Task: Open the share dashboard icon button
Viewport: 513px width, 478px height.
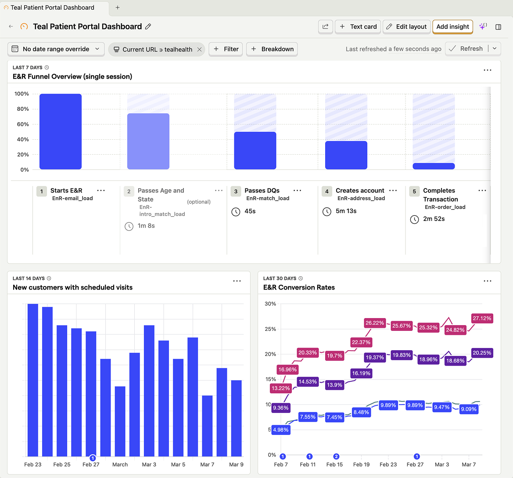Action: pos(326,26)
